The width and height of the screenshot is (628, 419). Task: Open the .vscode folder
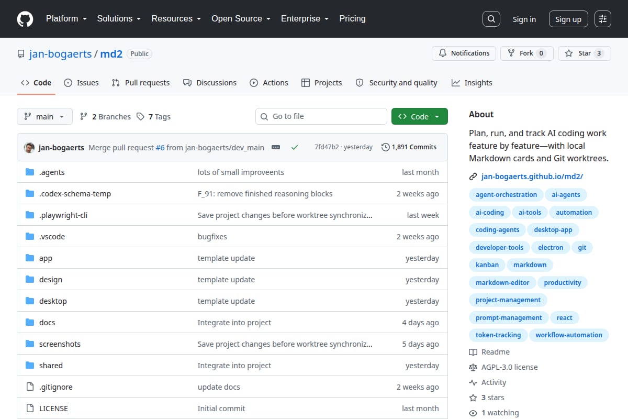52,236
